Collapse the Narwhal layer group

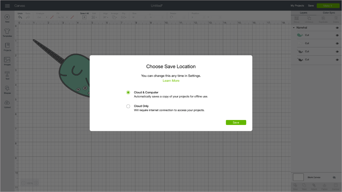(293, 27)
